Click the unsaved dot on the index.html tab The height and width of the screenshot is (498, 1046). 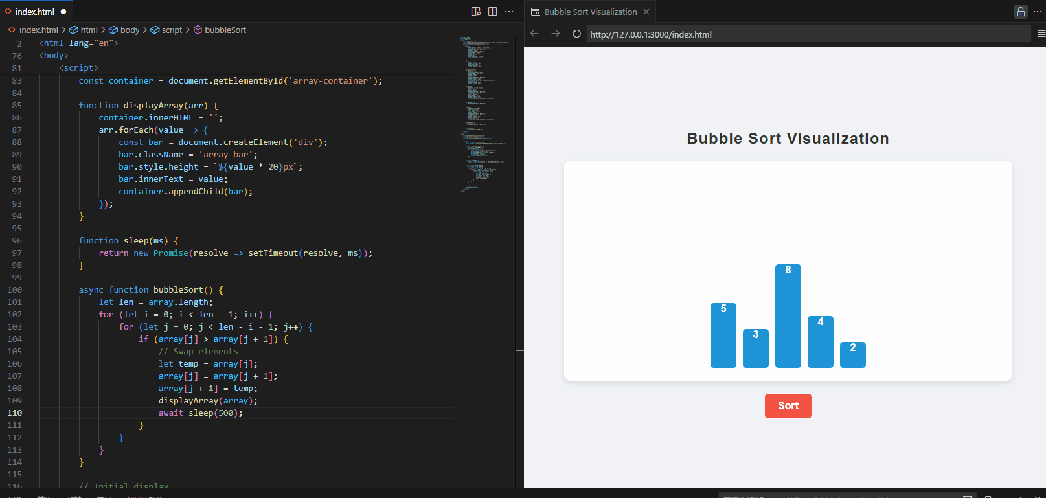[63, 12]
